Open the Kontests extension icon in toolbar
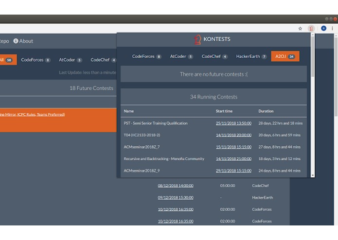The width and height of the screenshot is (338, 240). (x=311, y=28)
